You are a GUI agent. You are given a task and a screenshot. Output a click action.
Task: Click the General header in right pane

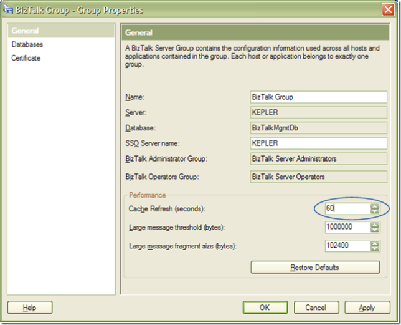click(x=255, y=32)
